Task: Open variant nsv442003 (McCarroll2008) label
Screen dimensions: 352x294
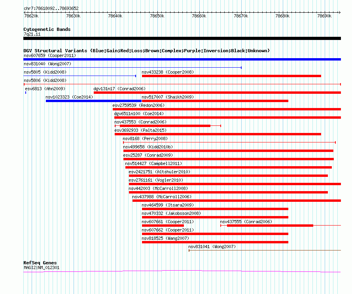Action: coord(158,188)
